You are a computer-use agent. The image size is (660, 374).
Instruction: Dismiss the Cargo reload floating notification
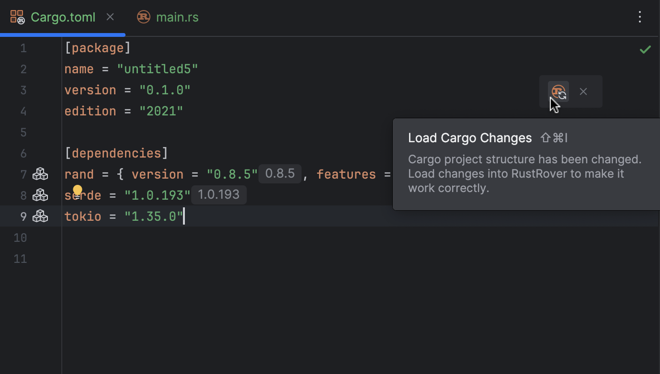(583, 91)
